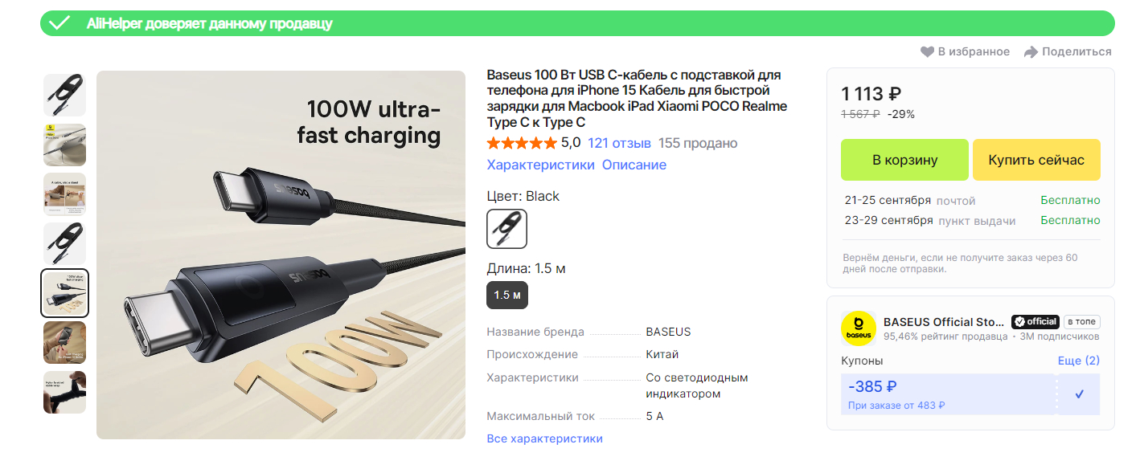Open the 121 отзыв reviews link

click(x=619, y=144)
